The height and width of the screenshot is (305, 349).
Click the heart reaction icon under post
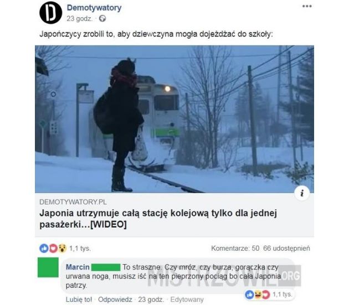[53, 249]
